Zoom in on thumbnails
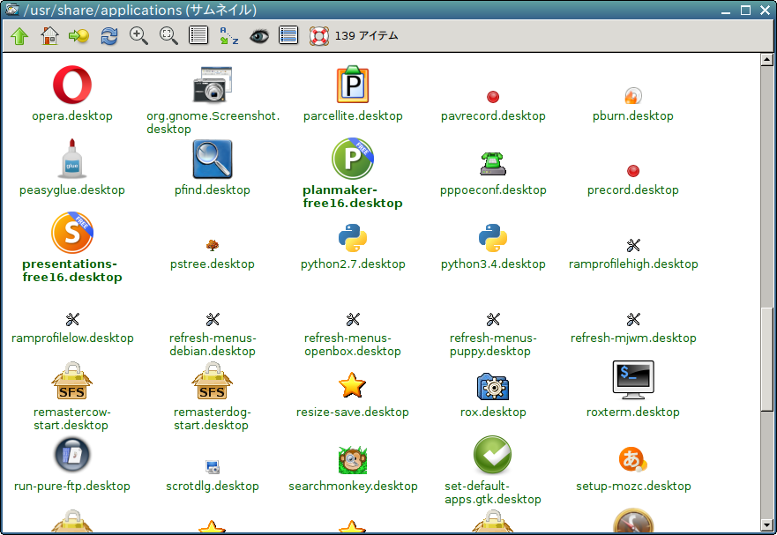 click(138, 35)
